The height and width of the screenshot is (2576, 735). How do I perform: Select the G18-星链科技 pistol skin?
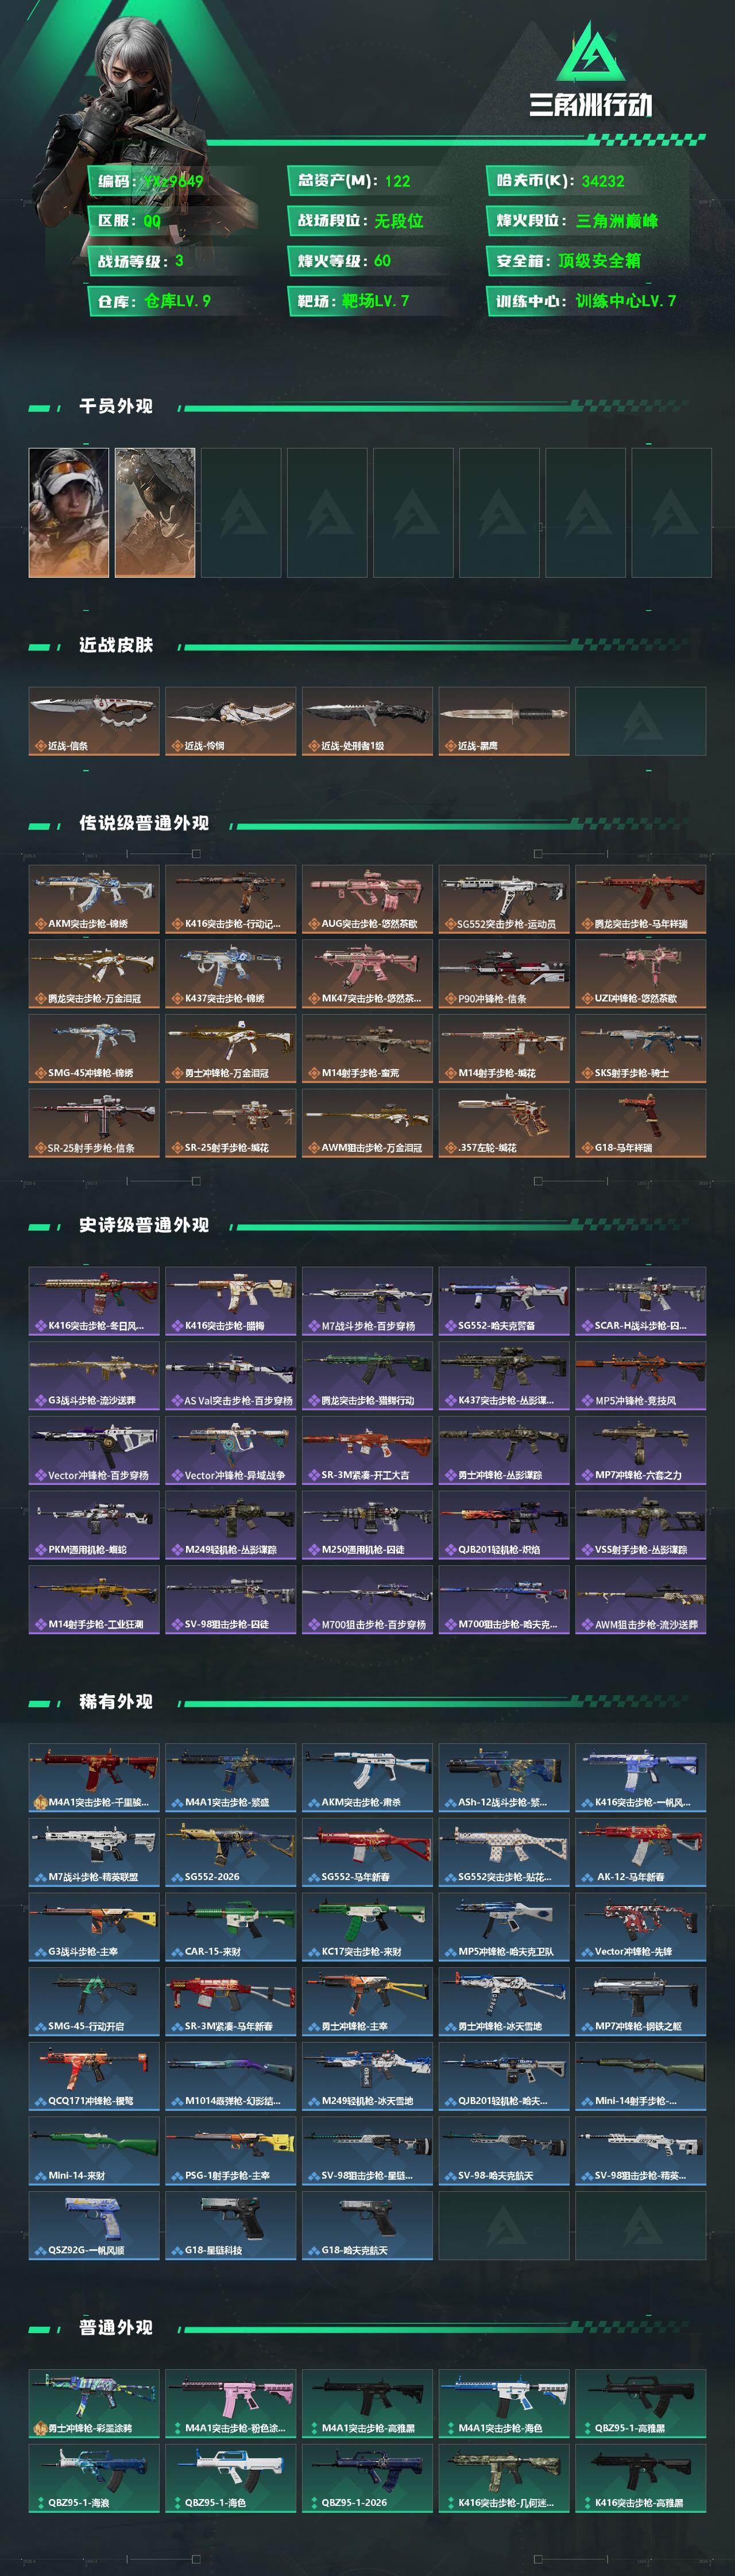[x=230, y=2226]
